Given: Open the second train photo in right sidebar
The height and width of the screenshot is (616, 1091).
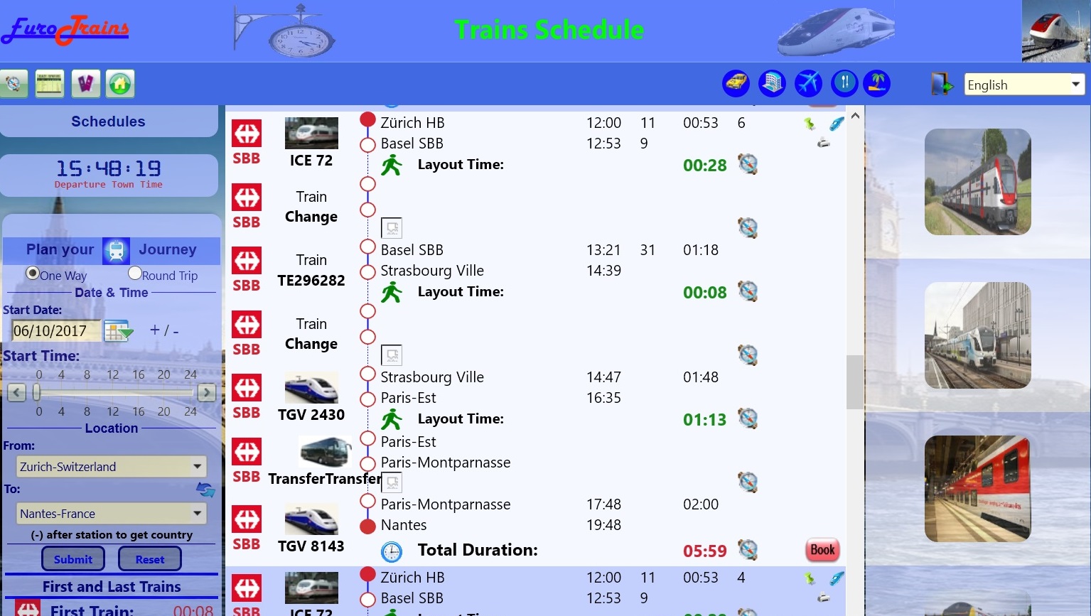Looking at the screenshot, I should tap(978, 335).
